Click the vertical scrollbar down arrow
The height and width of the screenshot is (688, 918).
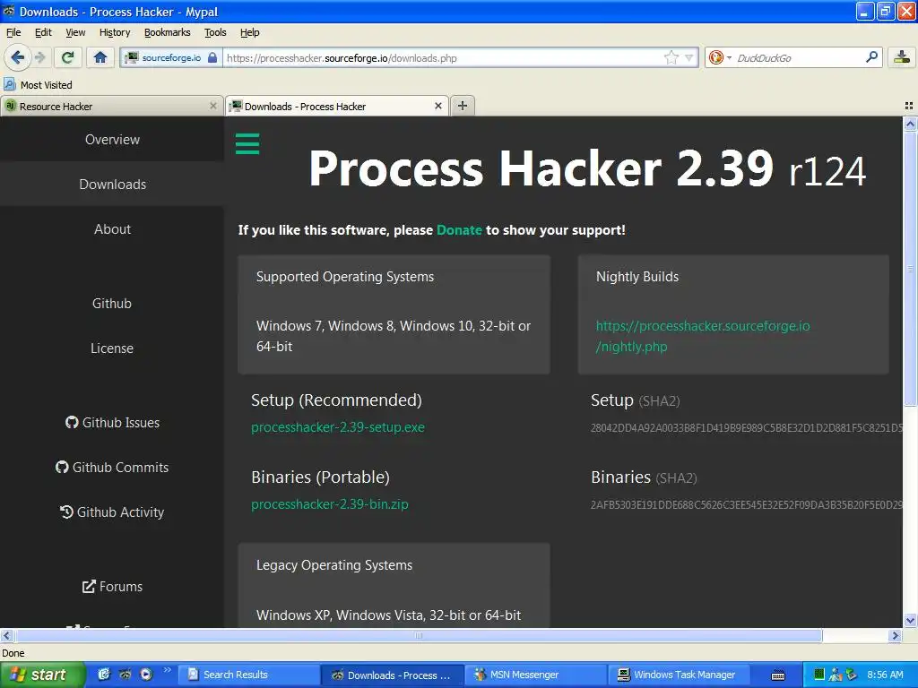[x=910, y=621]
